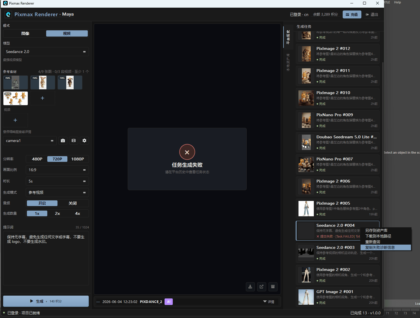This screenshot has height=318, width=420.
Task: Open the 16:9 aspect ratio dropdown
Action: [57, 170]
